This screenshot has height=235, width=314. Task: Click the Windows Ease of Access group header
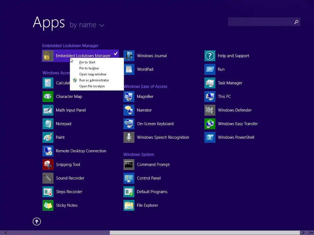145,86
